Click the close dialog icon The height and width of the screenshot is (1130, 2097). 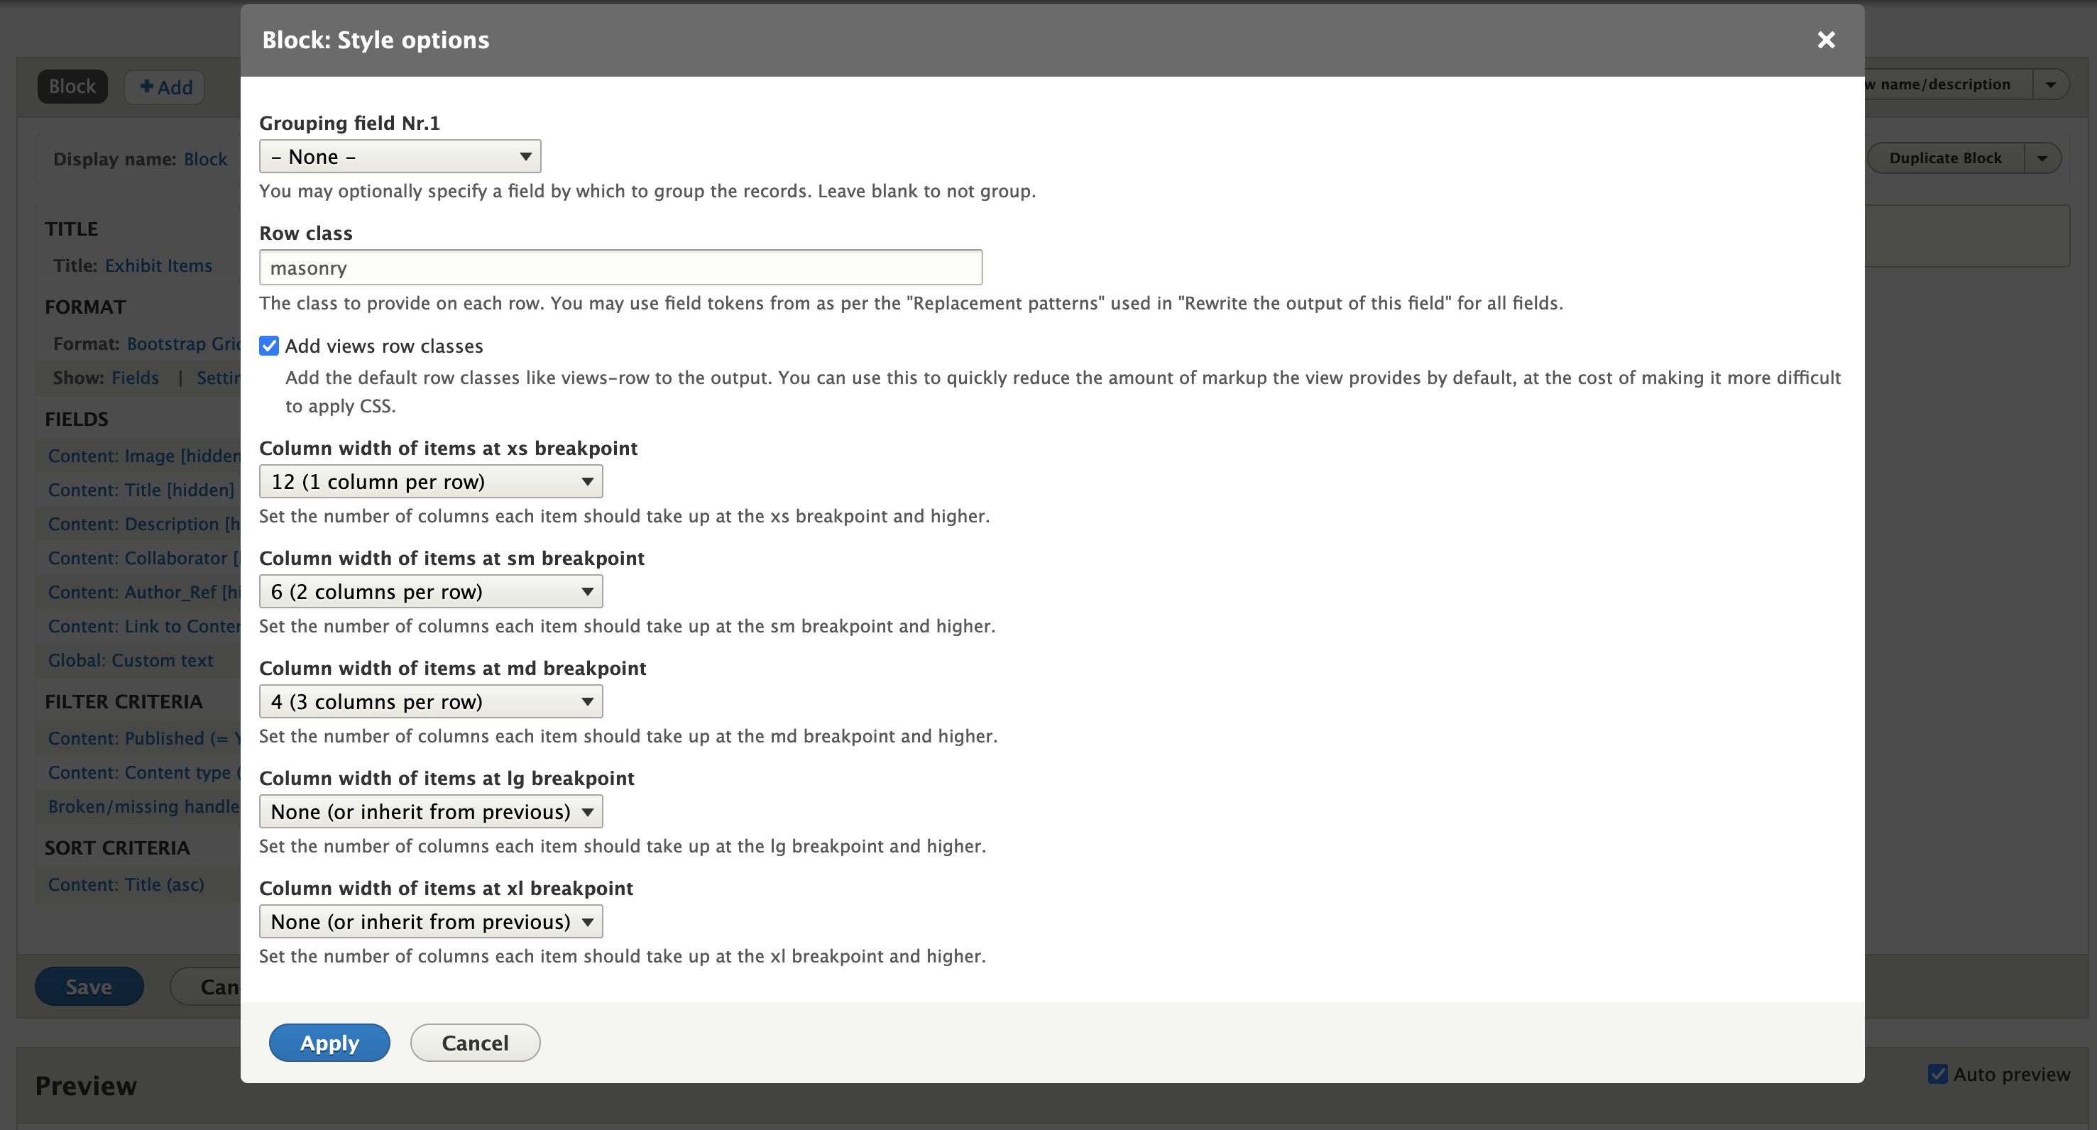click(1826, 38)
